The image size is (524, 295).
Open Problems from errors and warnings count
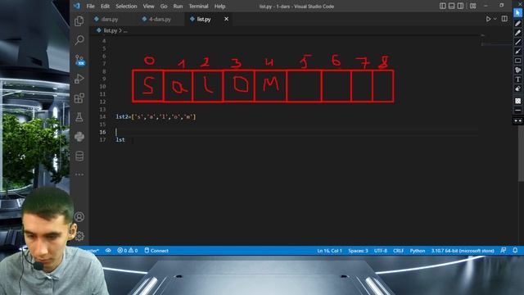[x=128, y=251]
